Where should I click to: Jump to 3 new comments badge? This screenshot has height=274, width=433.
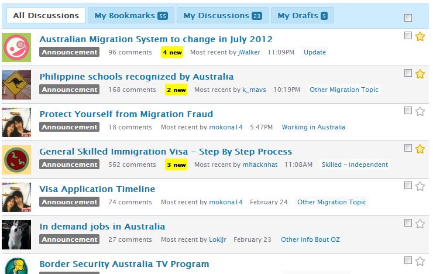pos(176,165)
